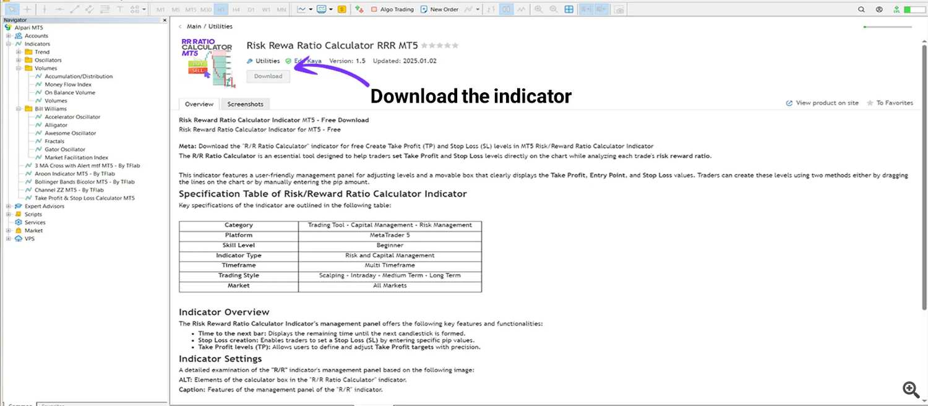Expand the Accounts node
The image size is (928, 406).
8,36
